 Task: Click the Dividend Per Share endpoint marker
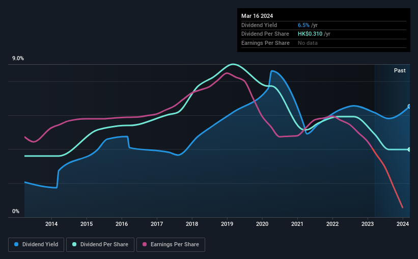pyautogui.click(x=409, y=149)
